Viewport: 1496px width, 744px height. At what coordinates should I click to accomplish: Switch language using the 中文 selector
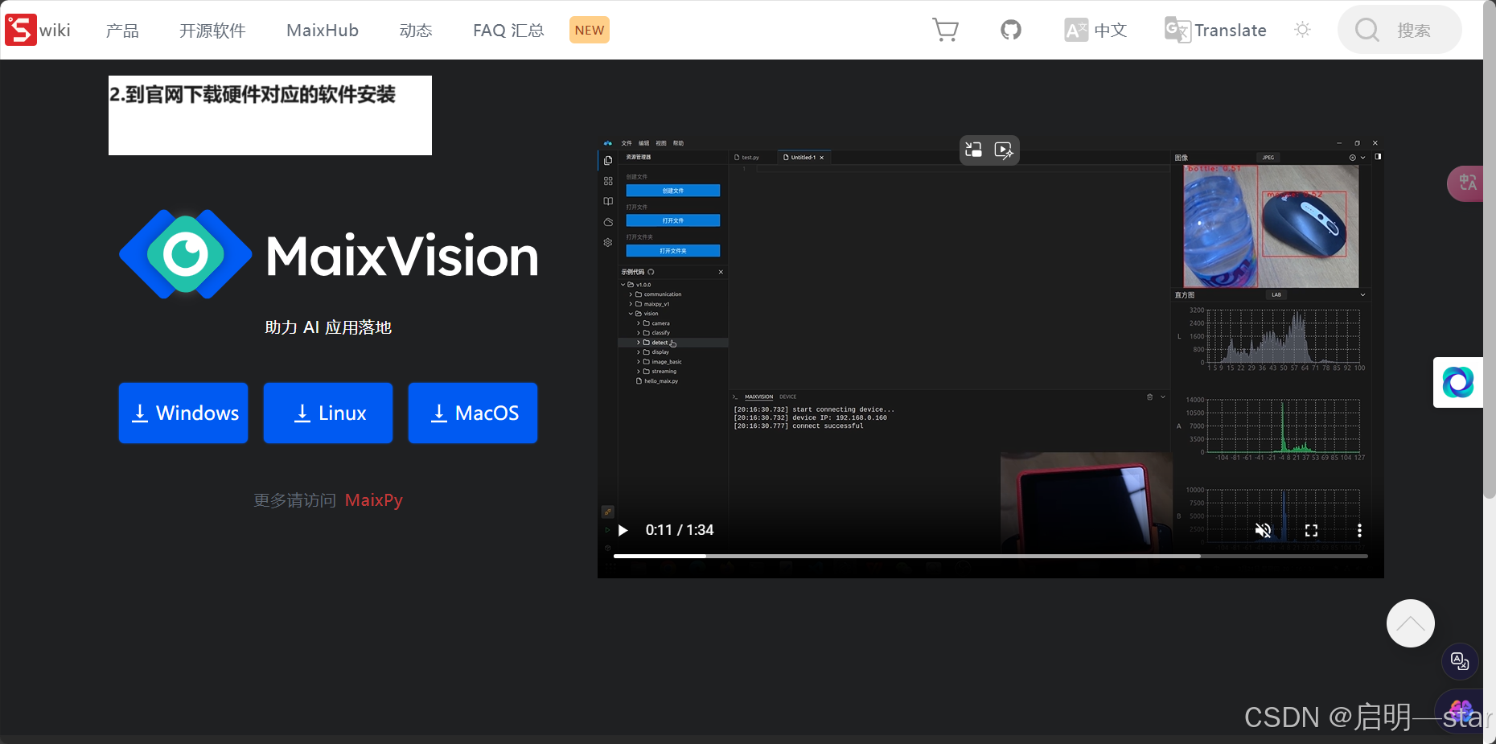(x=1095, y=30)
